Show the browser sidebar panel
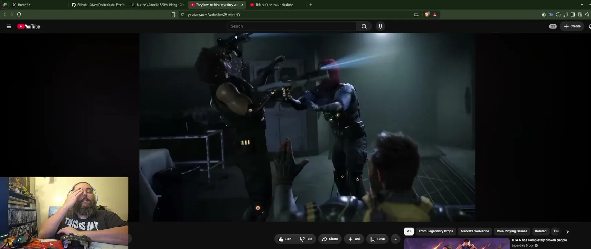The width and height of the screenshot is (591, 249). [x=573, y=15]
